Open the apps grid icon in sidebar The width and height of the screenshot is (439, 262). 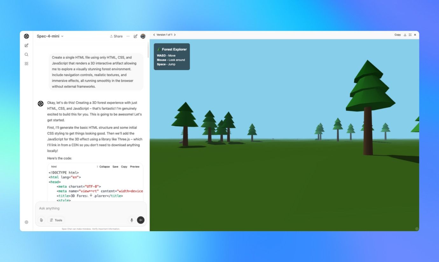pyautogui.click(x=26, y=63)
